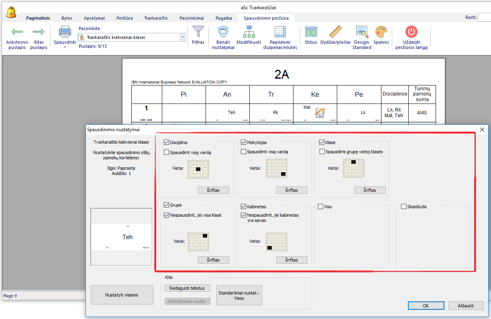This screenshot has height=319, width=491.
Task: Uncheck the Disciplina checkbox
Action: pos(167,142)
